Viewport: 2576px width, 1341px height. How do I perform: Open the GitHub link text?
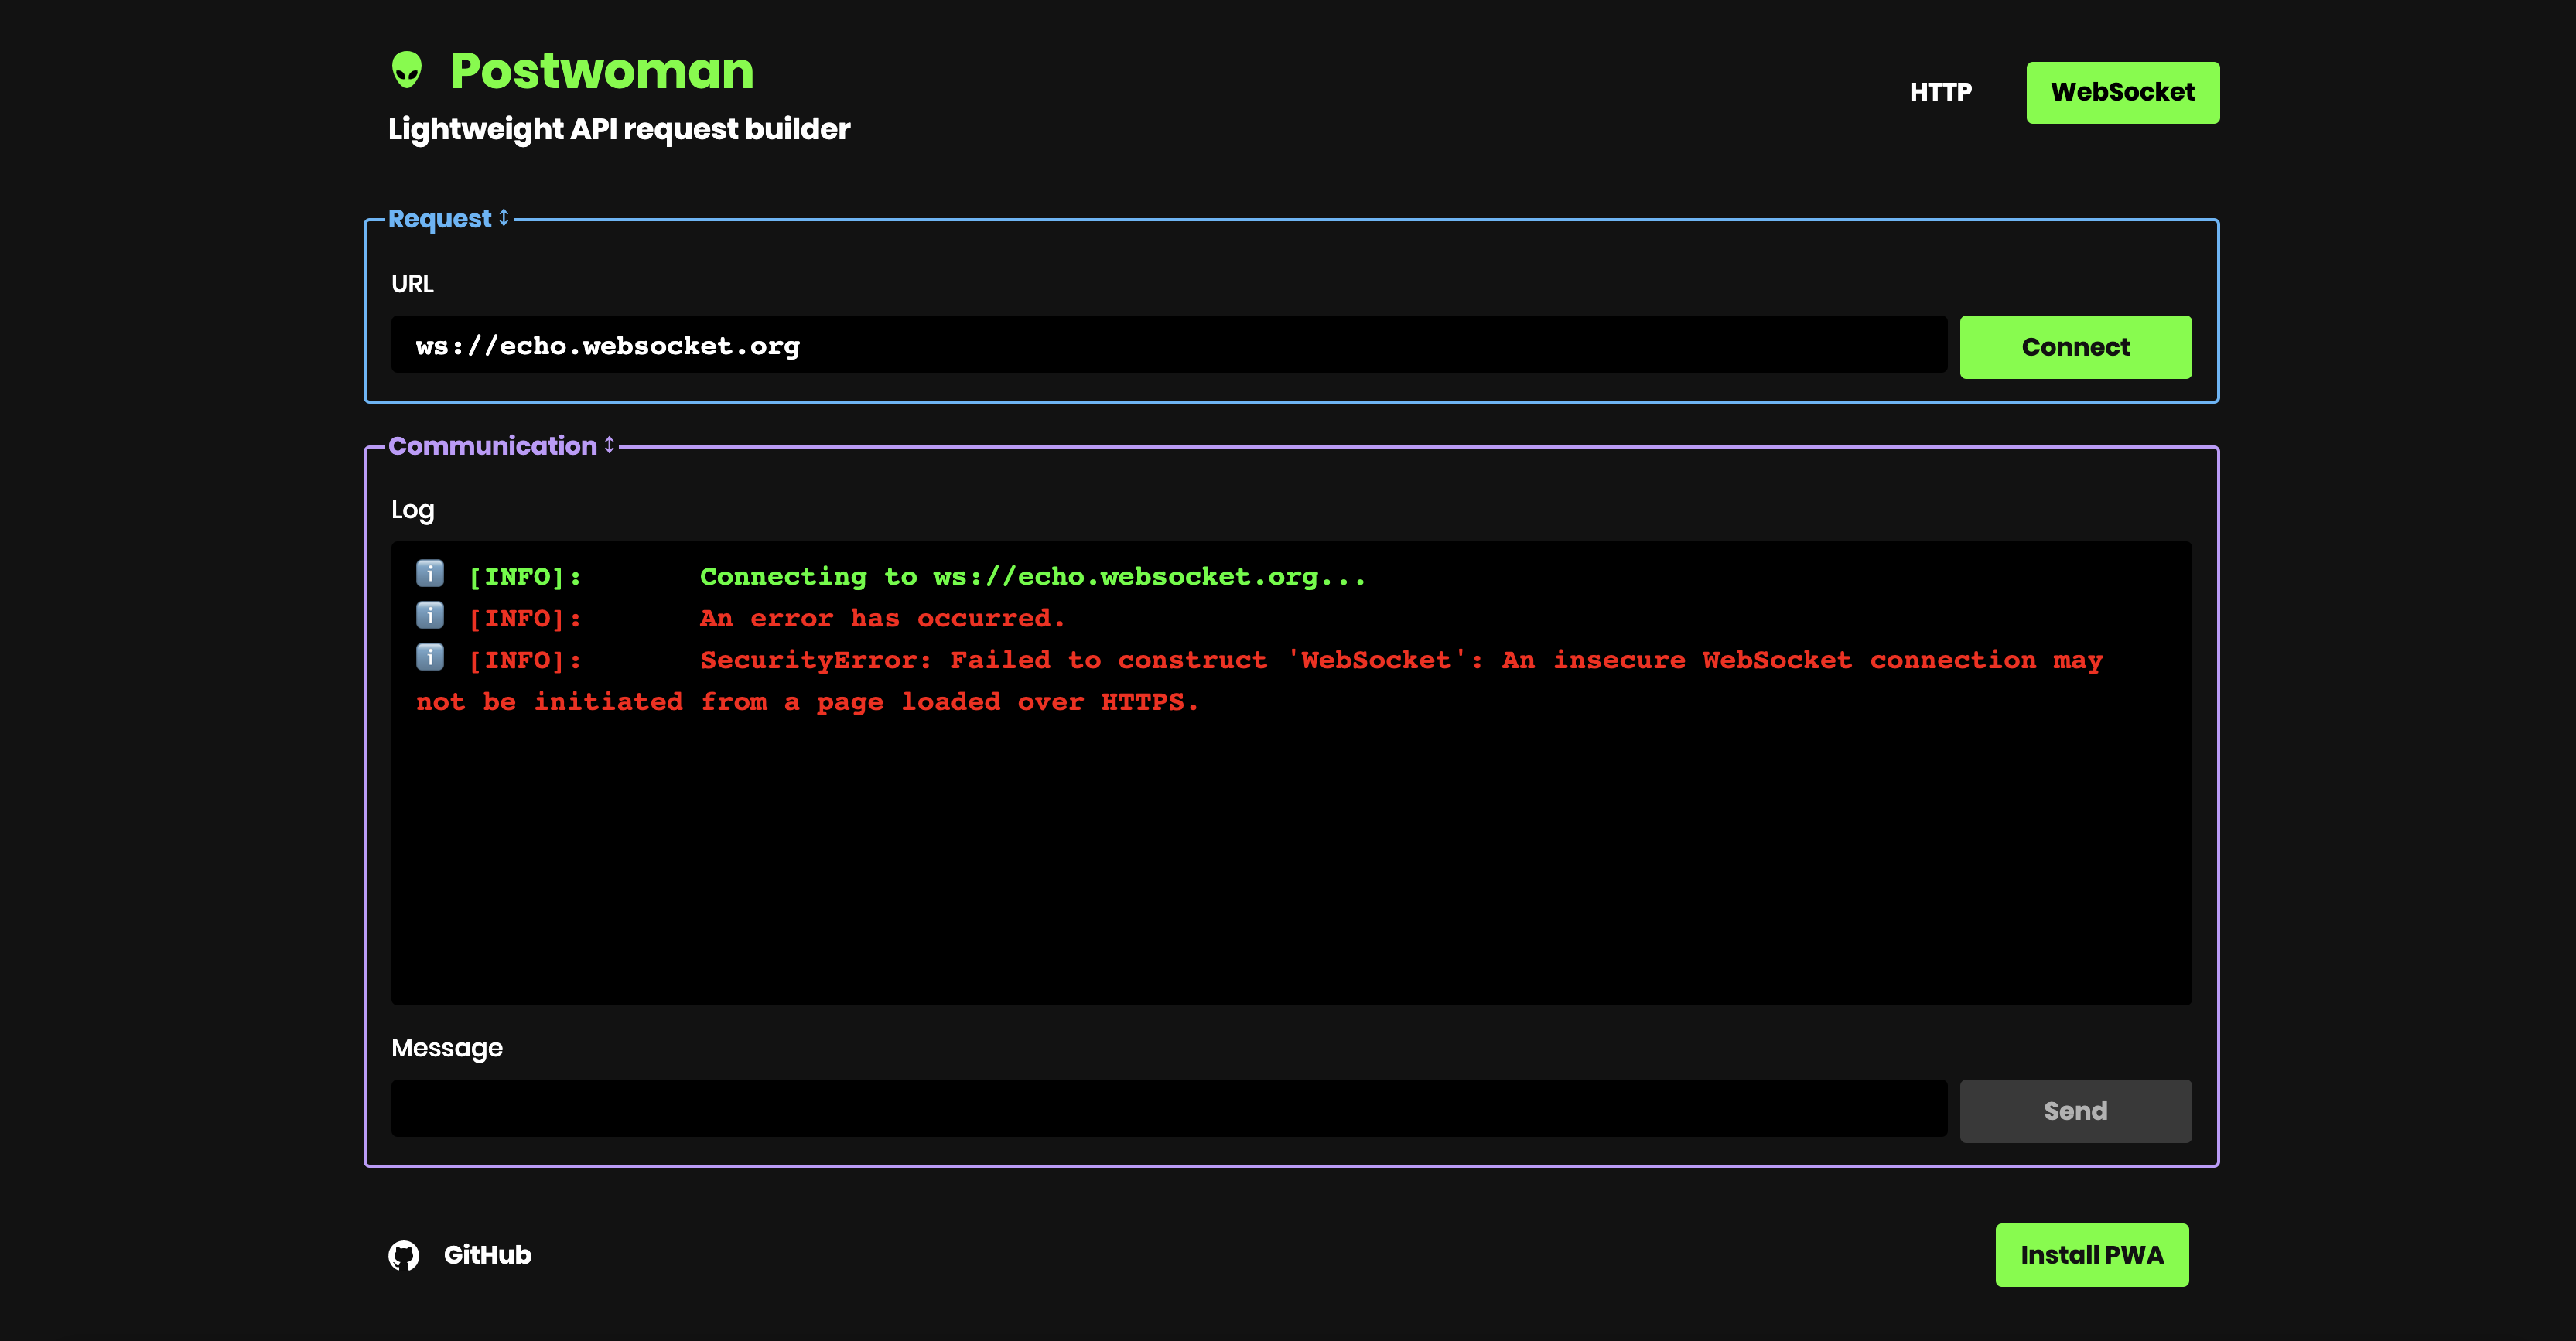click(x=487, y=1255)
